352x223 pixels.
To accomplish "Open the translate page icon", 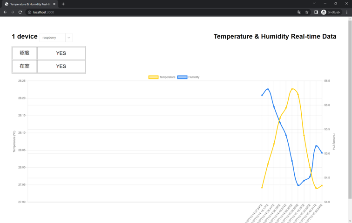I will (299, 13).
